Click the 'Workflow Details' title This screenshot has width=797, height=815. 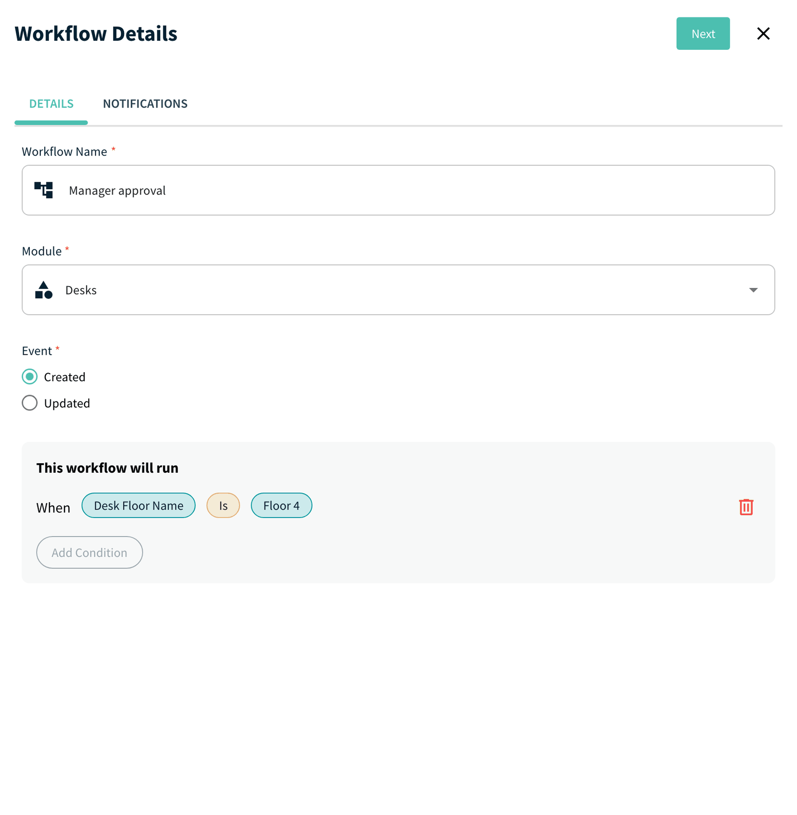click(x=96, y=33)
